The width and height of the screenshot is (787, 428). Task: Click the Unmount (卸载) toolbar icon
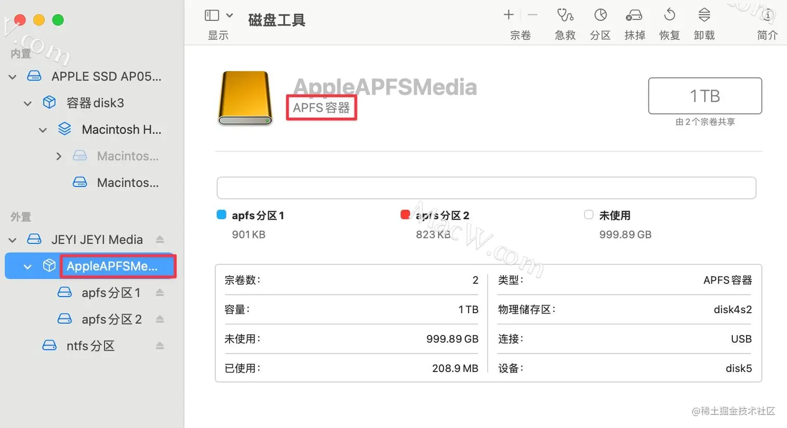coord(704,15)
